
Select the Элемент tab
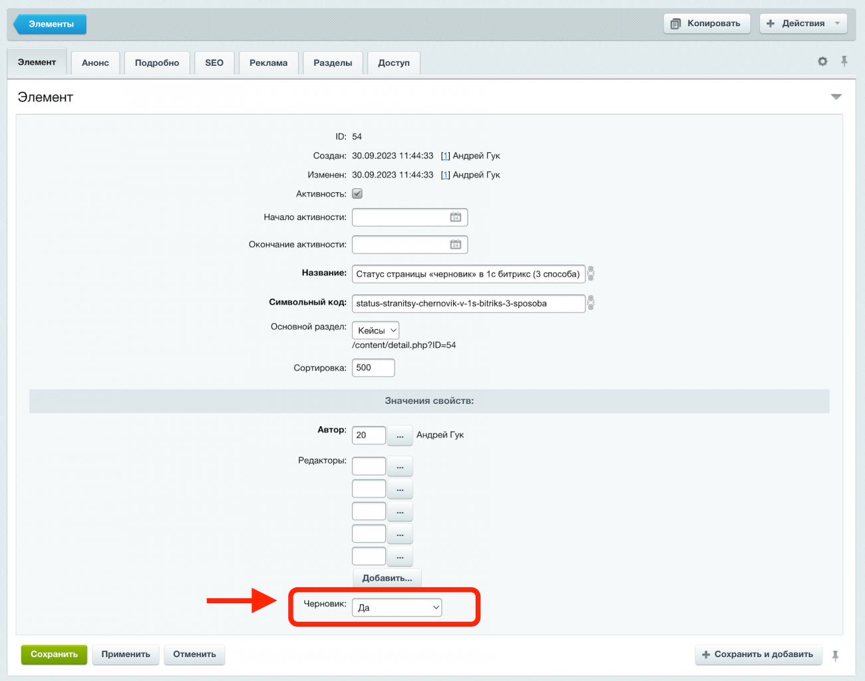[37, 62]
